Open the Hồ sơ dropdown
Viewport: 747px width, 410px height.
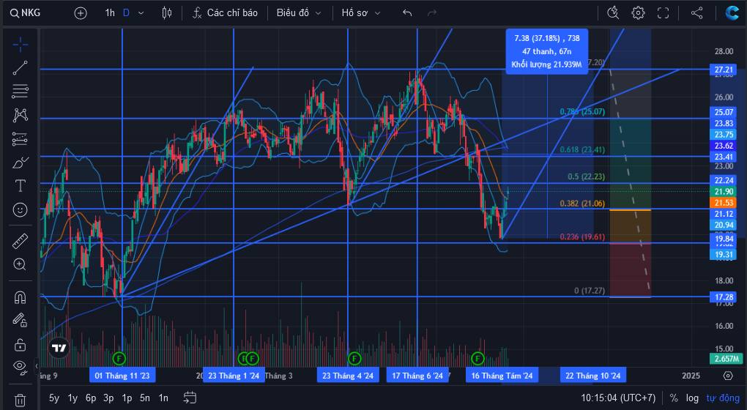click(x=361, y=13)
